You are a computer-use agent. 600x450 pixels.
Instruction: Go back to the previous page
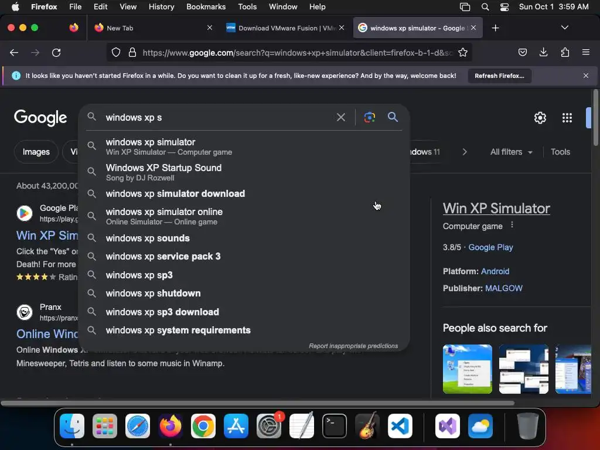(14, 52)
